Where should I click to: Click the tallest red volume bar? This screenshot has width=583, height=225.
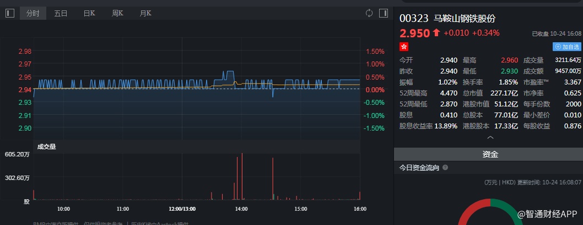(241, 177)
